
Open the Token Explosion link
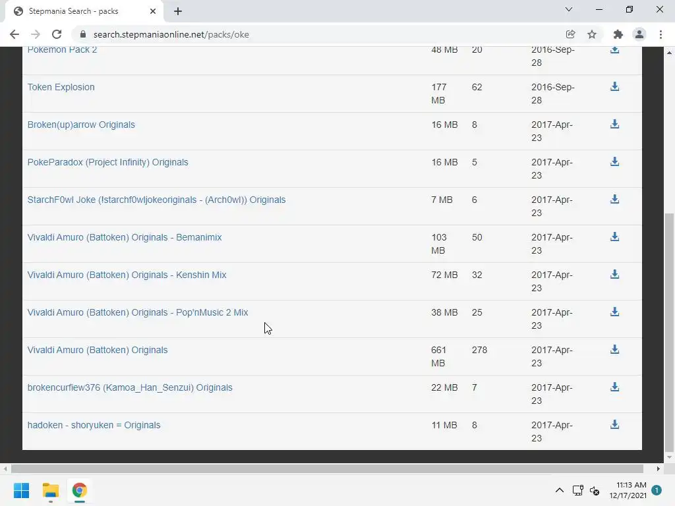coord(61,87)
